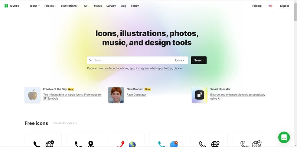Select the popular search 'phone'
Viewport: 297px width, 147px height.
(x=178, y=69)
